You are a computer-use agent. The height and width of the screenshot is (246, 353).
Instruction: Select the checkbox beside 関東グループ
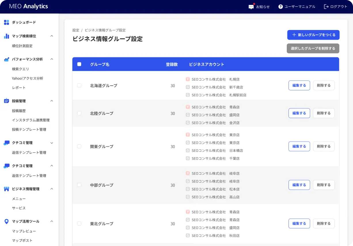click(79, 146)
